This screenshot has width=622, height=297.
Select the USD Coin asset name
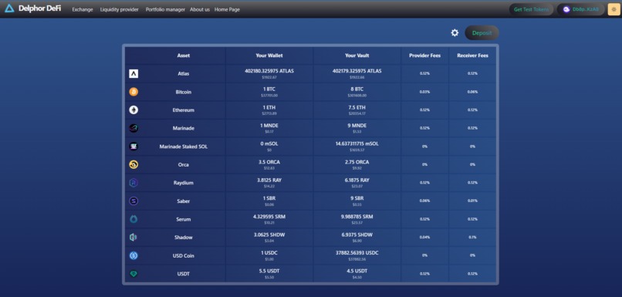[183, 256]
